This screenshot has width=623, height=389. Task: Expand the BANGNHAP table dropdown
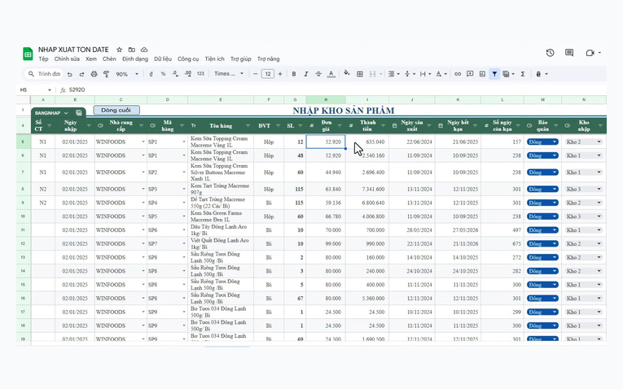coord(66,113)
